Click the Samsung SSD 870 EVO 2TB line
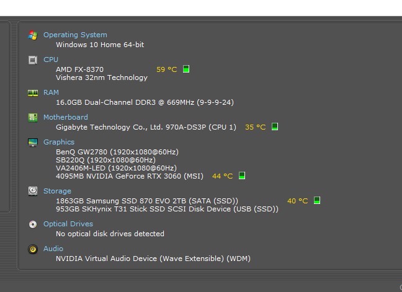 pos(147,201)
